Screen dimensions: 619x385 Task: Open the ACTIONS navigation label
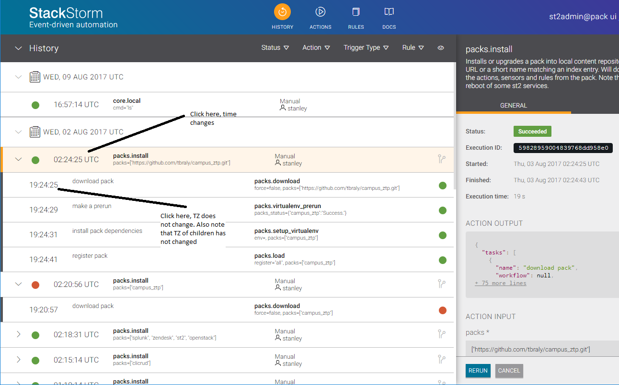(321, 27)
